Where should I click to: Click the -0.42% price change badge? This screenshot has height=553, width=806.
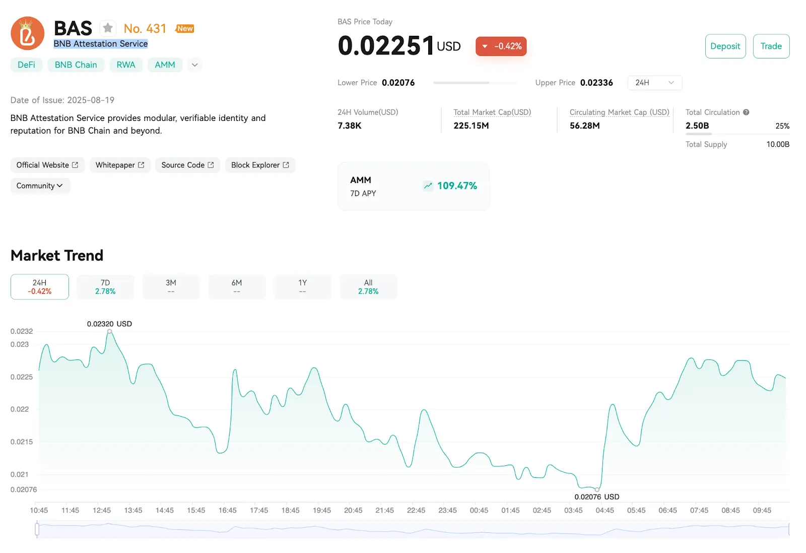[x=501, y=46]
